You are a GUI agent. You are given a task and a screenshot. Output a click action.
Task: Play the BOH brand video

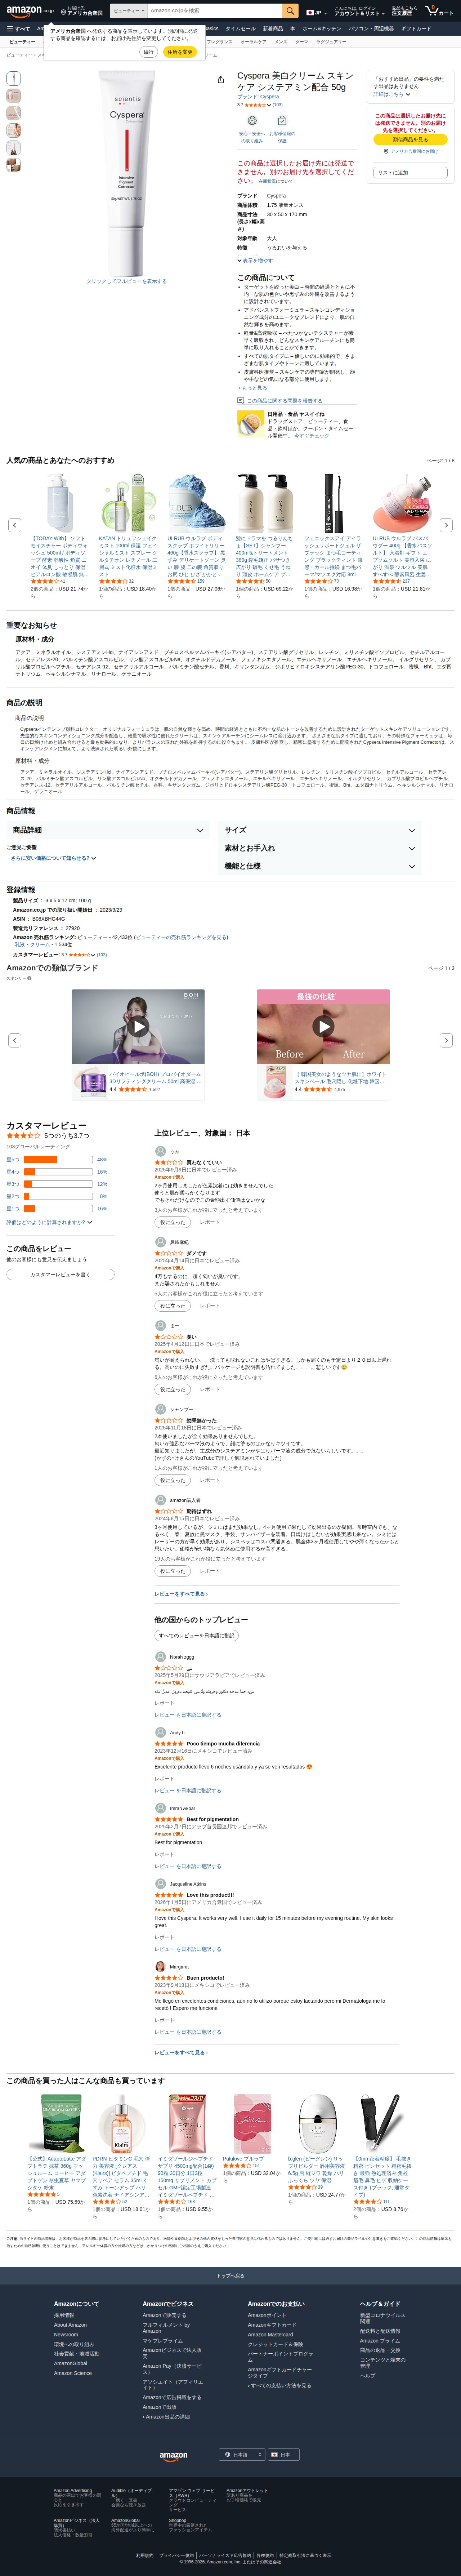(138, 1026)
